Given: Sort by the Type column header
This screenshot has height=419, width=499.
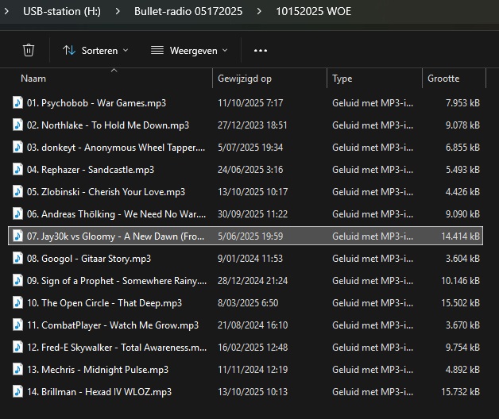Looking at the screenshot, I should tap(342, 79).
